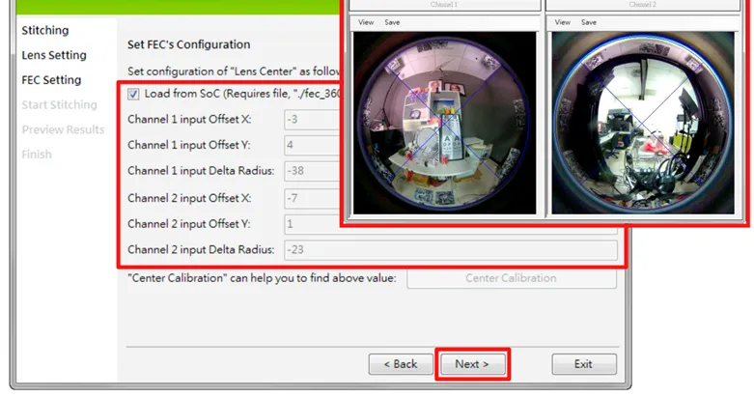The height and width of the screenshot is (397, 754).
Task: Open the Center Calibration tool
Action: coord(511,278)
